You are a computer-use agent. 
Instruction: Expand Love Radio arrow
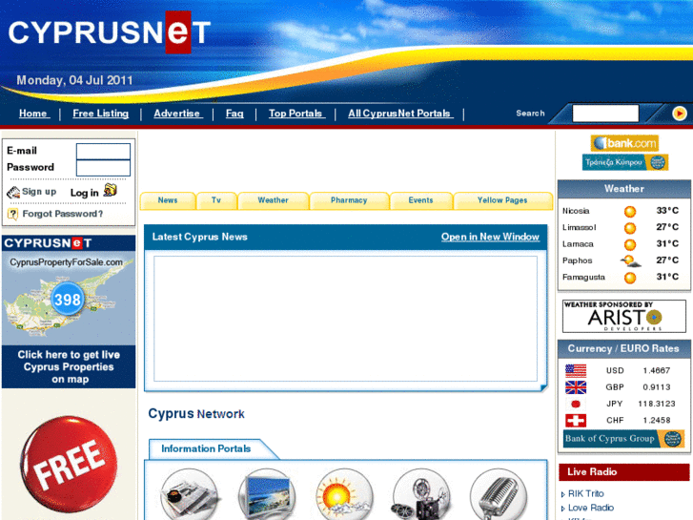562,509
